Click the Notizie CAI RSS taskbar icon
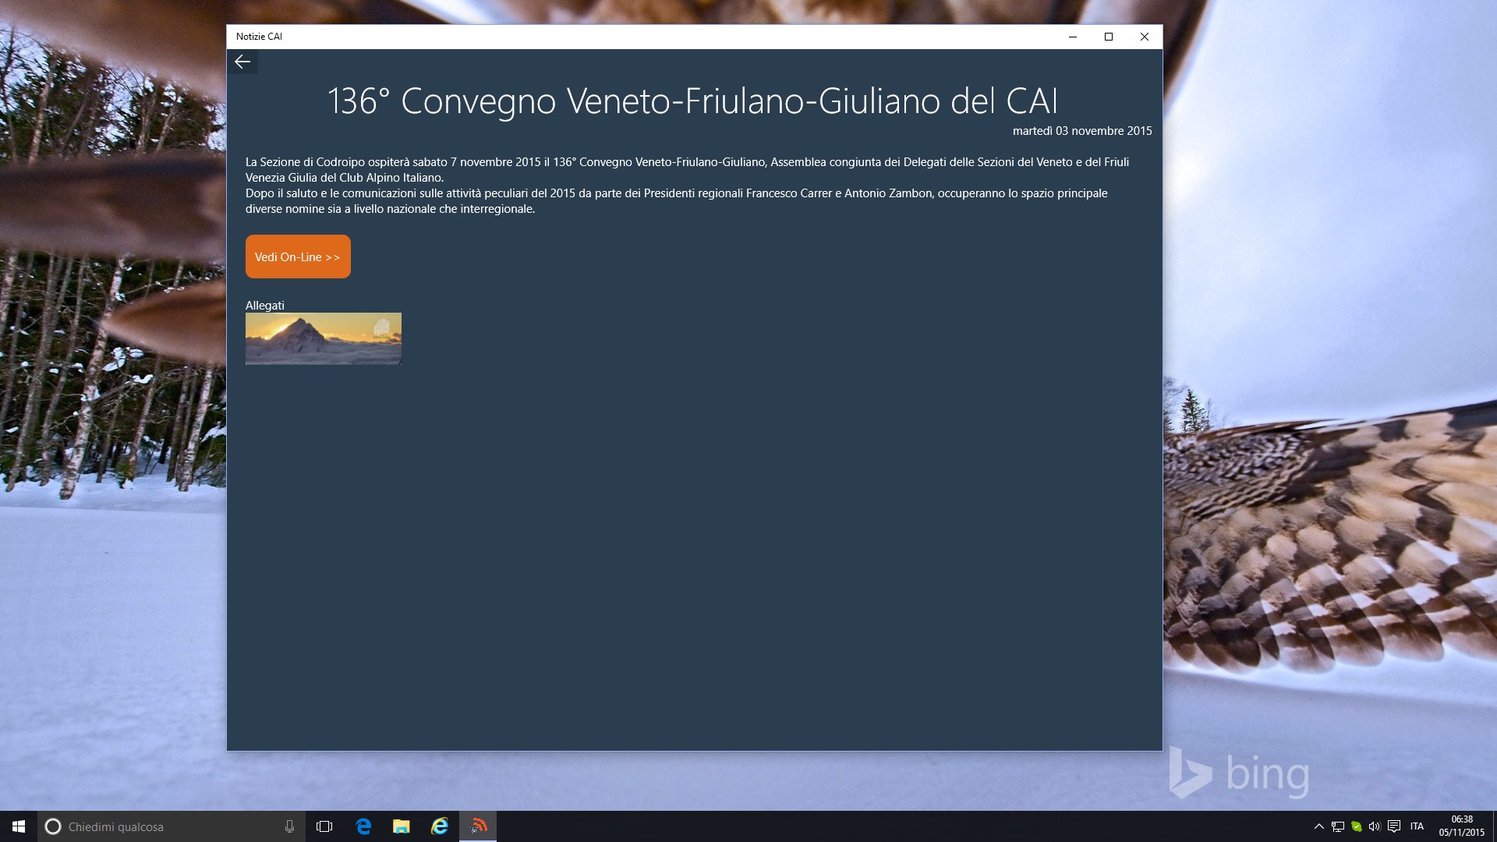The image size is (1497, 842). 478,826
